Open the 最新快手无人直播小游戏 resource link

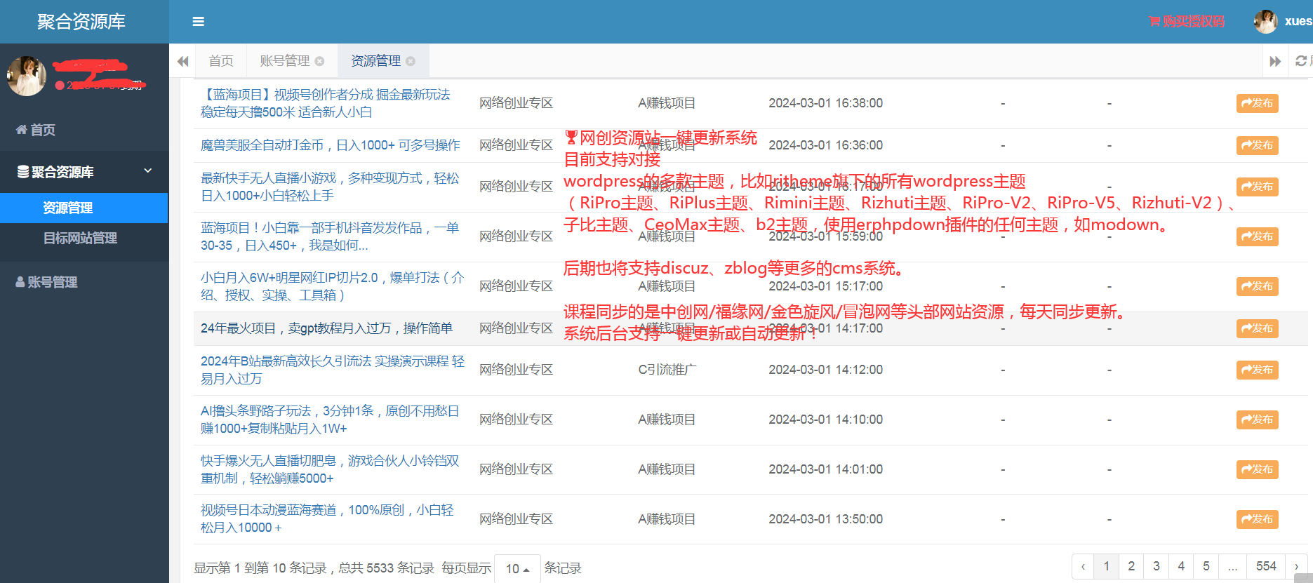click(330, 187)
